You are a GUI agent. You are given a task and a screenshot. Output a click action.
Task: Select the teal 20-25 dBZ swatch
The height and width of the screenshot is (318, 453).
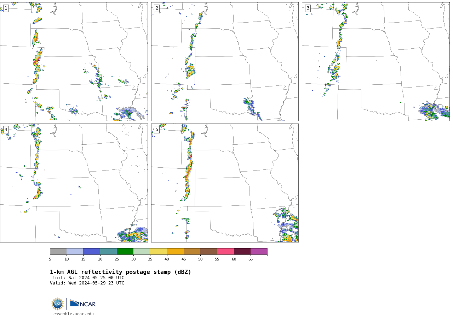point(108,252)
